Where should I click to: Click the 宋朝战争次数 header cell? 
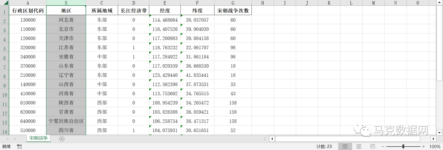click(233, 11)
